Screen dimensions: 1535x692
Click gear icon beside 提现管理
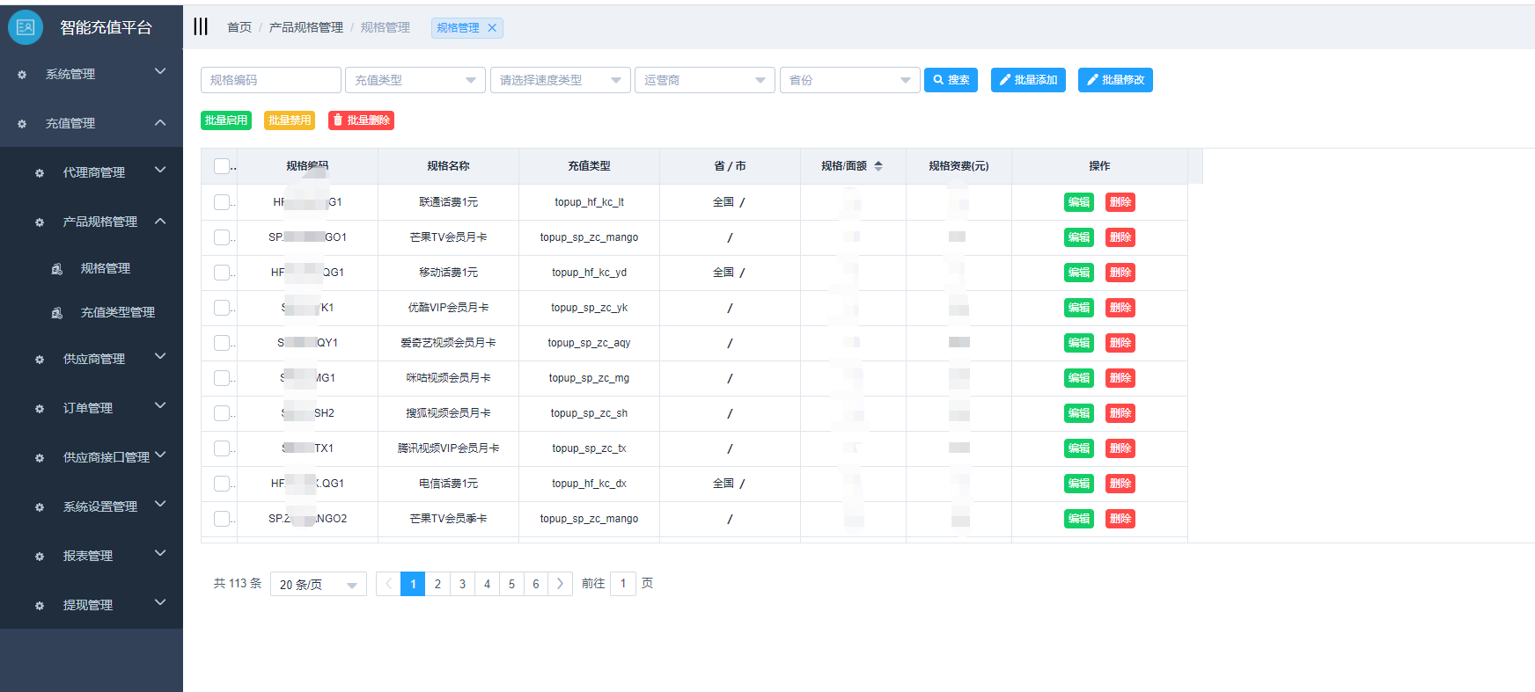click(40, 606)
